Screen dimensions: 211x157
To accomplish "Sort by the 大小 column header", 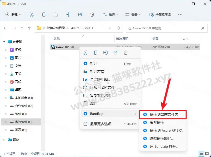I will click(x=185, y=39).
